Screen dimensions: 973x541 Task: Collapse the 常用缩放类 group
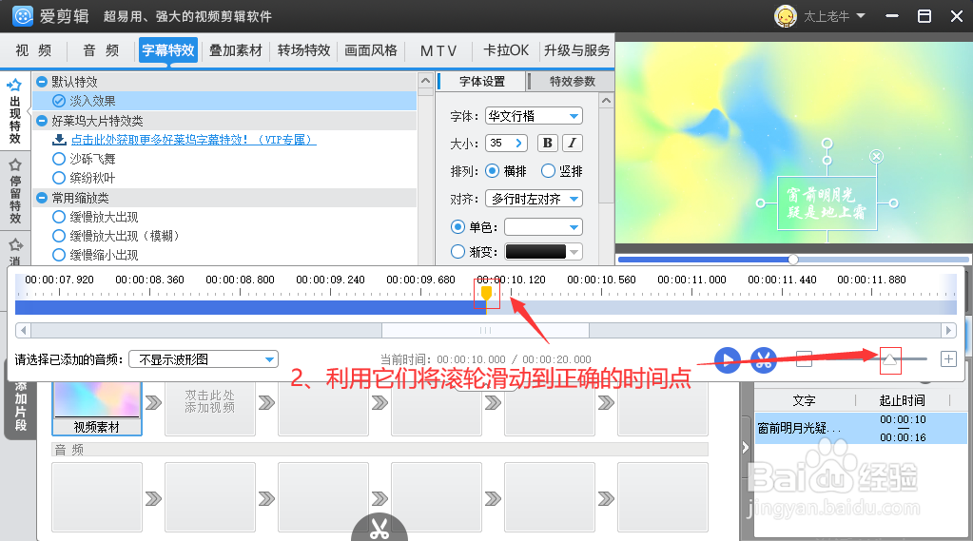[42, 198]
